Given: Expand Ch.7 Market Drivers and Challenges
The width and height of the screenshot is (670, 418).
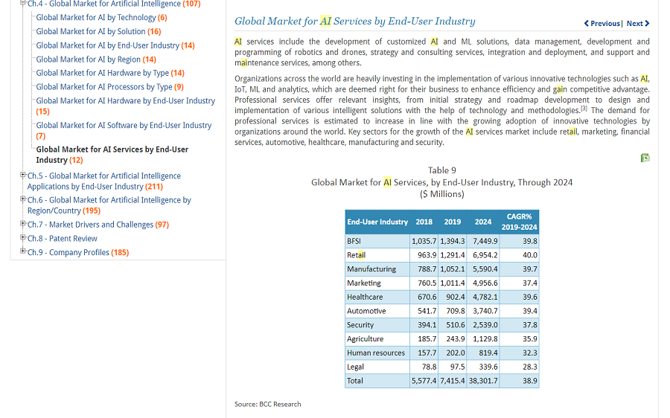Looking at the screenshot, I should [x=23, y=224].
